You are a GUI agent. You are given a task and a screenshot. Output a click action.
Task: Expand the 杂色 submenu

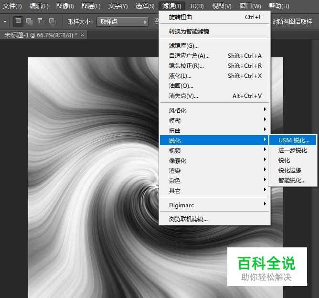click(214, 181)
